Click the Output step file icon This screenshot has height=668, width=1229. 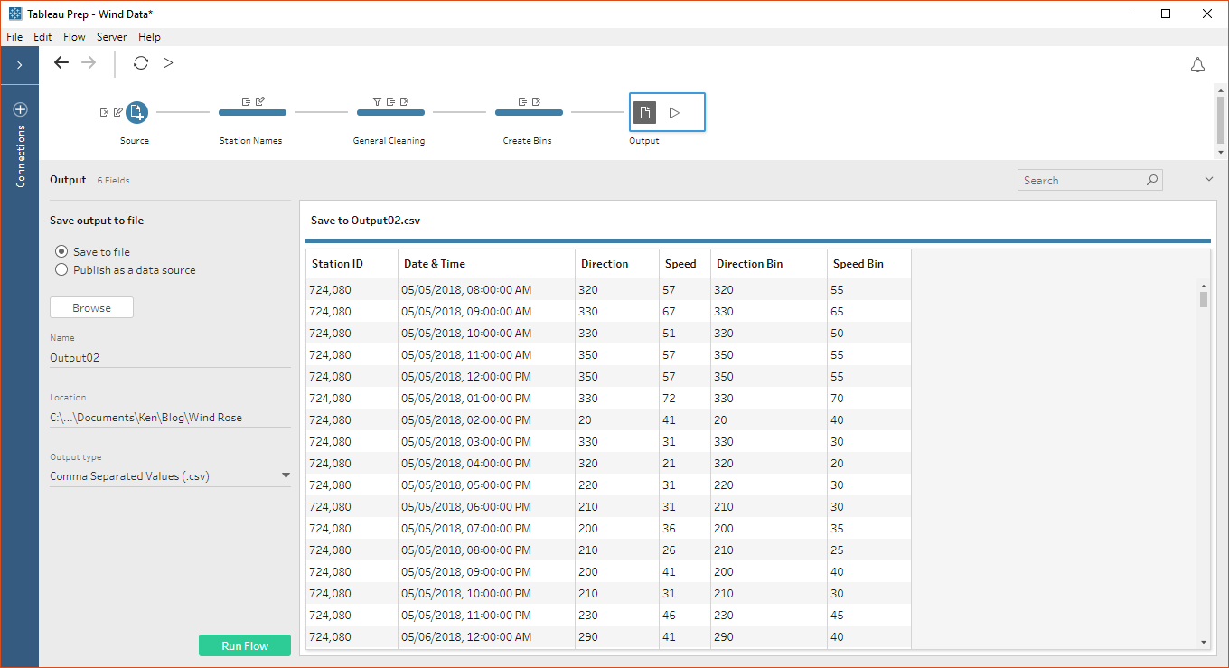tap(644, 113)
